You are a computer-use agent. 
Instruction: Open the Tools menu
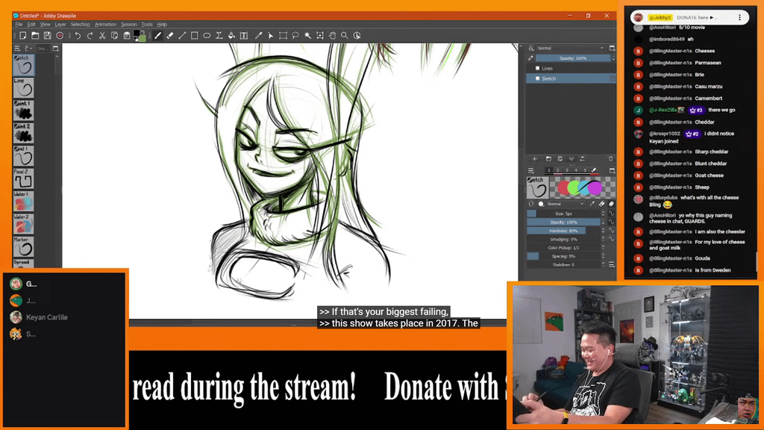click(147, 25)
